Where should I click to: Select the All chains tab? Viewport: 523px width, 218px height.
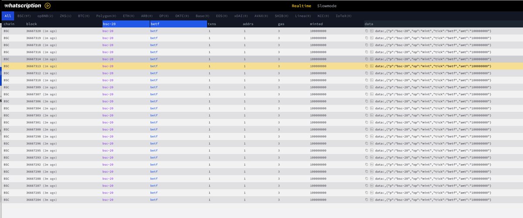coord(8,16)
